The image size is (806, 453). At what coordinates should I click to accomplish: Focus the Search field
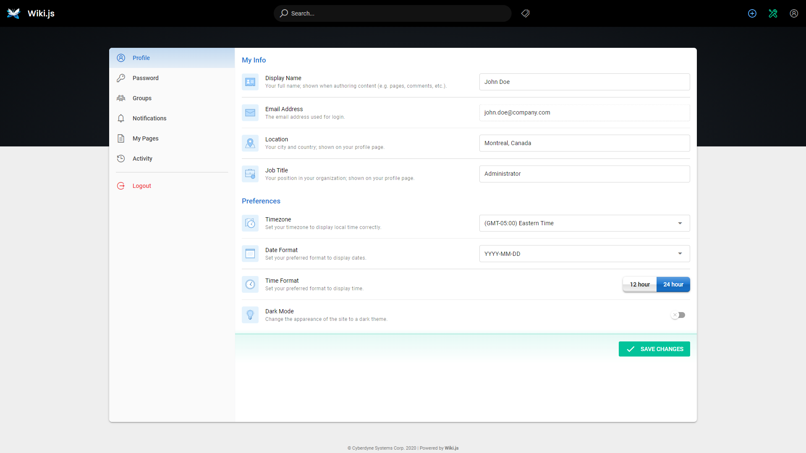pyautogui.click(x=393, y=13)
